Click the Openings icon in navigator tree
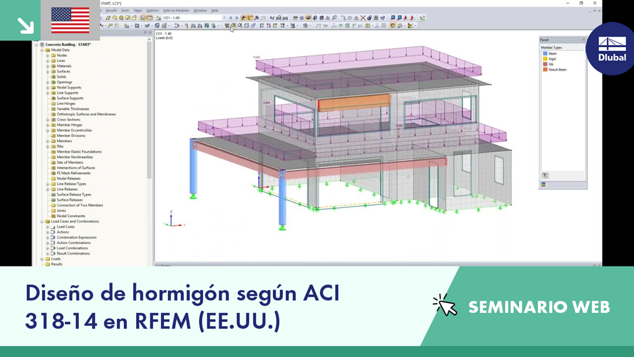This screenshot has height=357, width=634. point(53,82)
